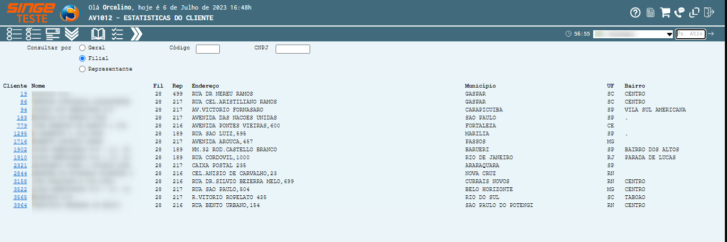Click the Código input field
This screenshot has width=727, height=242.
tap(208, 49)
